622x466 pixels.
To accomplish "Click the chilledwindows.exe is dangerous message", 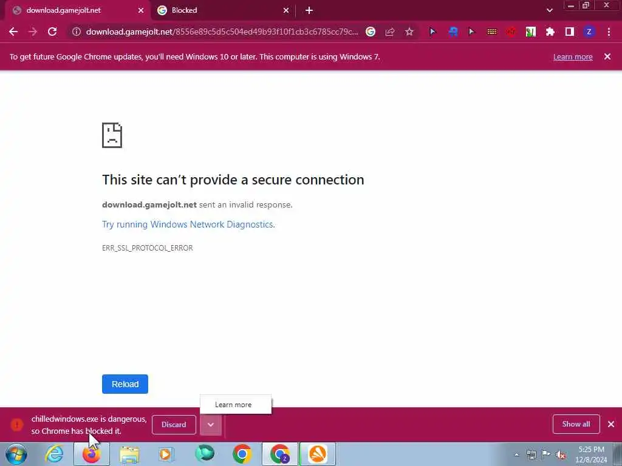I will pos(89,425).
